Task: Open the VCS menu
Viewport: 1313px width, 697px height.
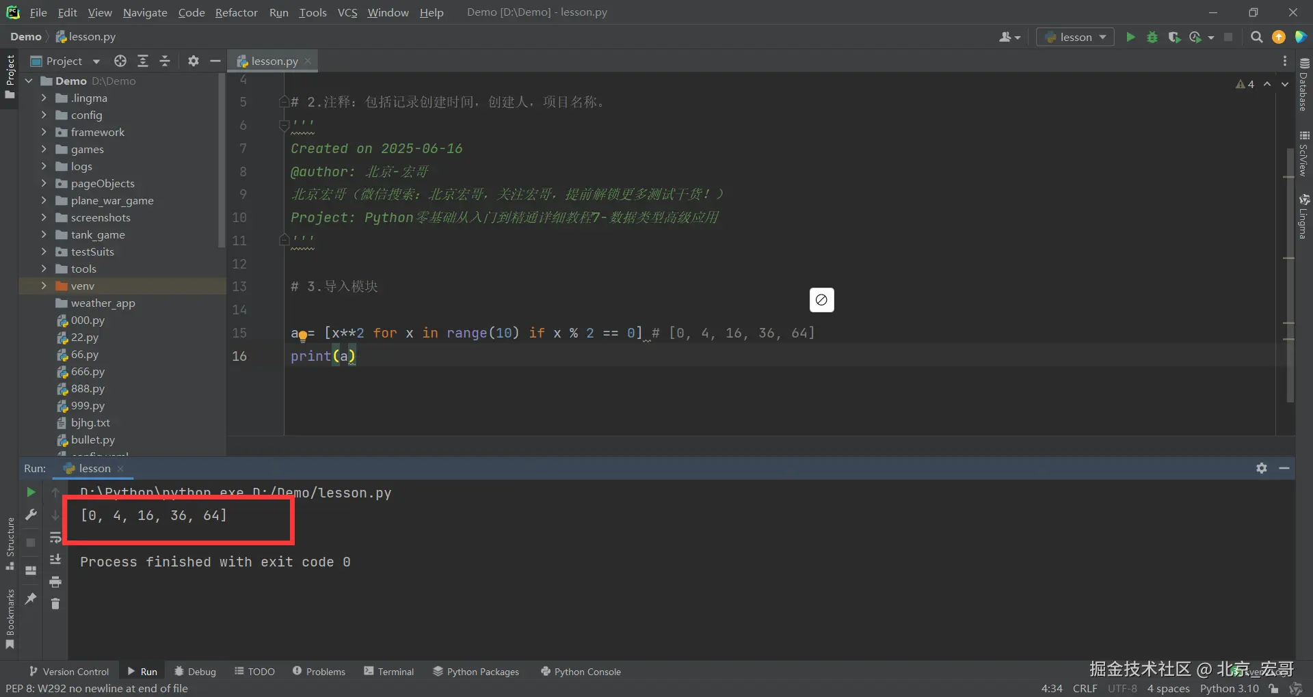Action: point(347,12)
